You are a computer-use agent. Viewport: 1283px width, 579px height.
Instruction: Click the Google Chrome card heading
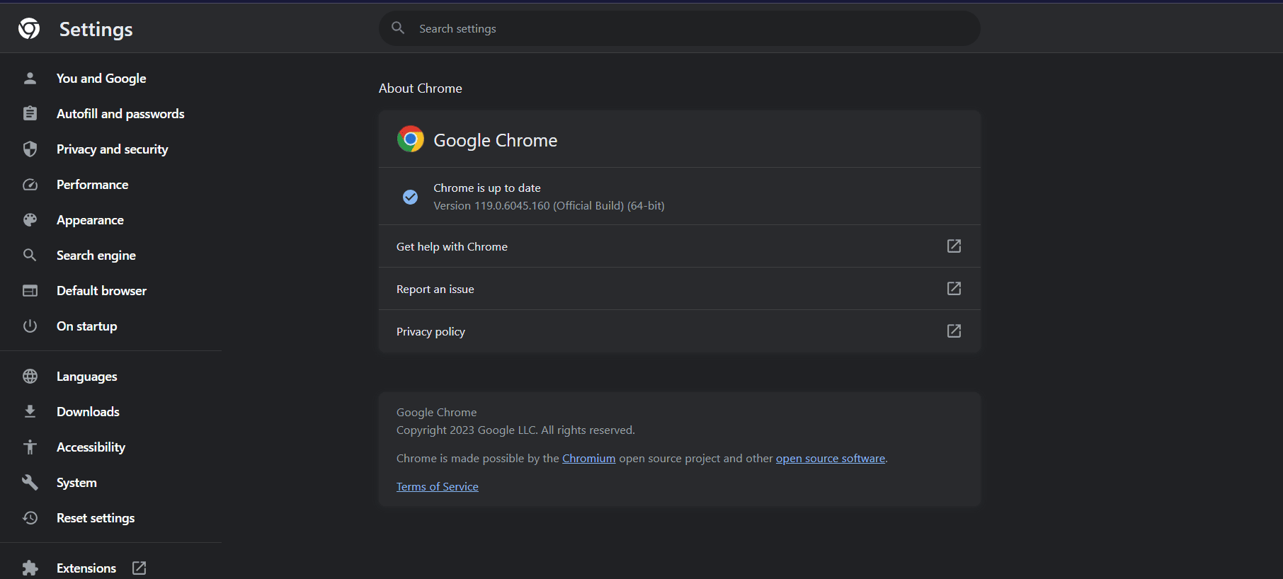[496, 140]
